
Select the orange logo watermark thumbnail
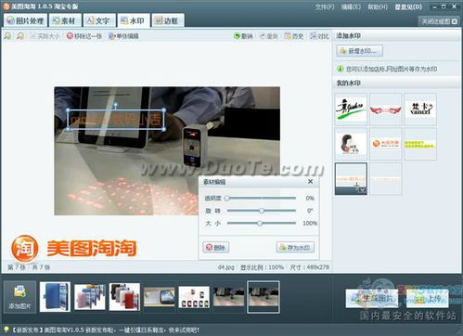385,144
